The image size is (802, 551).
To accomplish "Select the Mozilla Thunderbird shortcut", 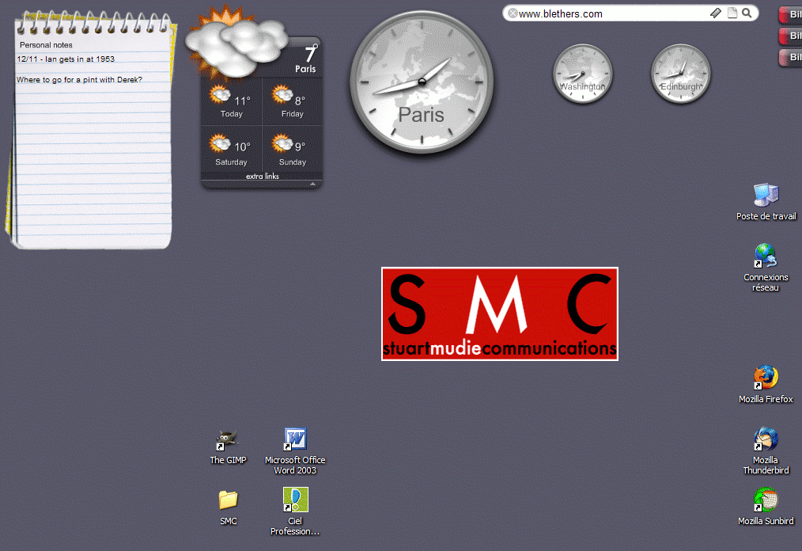I will point(766,450).
